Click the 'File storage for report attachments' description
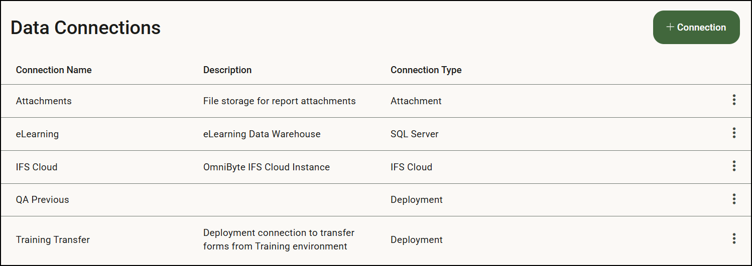Screen dimensions: 752x266 [279, 101]
